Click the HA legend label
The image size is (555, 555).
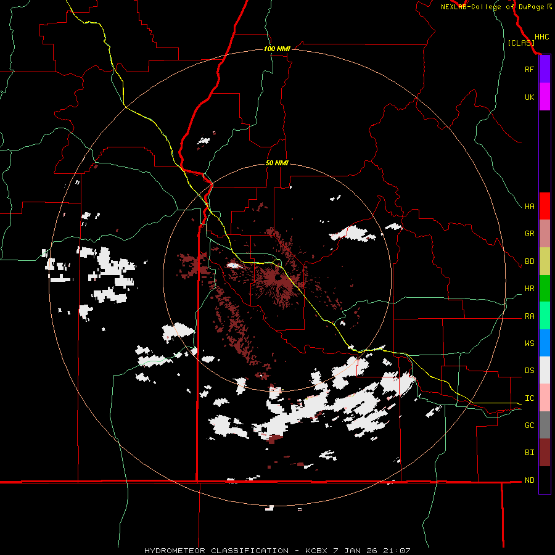529,206
